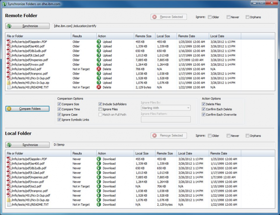Image resolution: width=280 pixels, height=215 pixels.
Task: Check the Remote Folder ignore Older checkbox
Action: point(210,17)
